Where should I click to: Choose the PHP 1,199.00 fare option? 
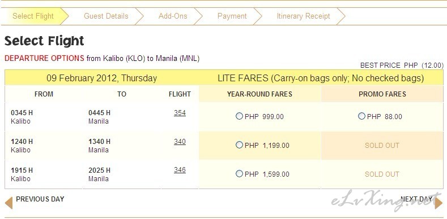tap(239, 145)
